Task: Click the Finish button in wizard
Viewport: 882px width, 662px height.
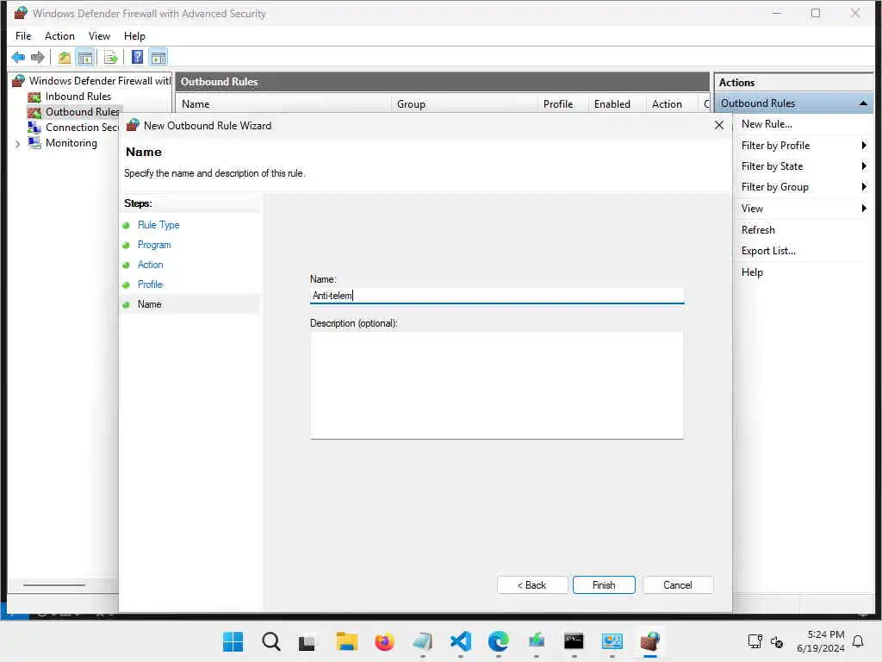Action: click(604, 585)
